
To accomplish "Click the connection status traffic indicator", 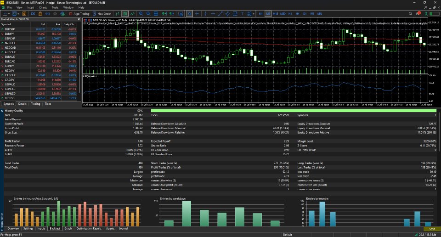I will [425, 234].
